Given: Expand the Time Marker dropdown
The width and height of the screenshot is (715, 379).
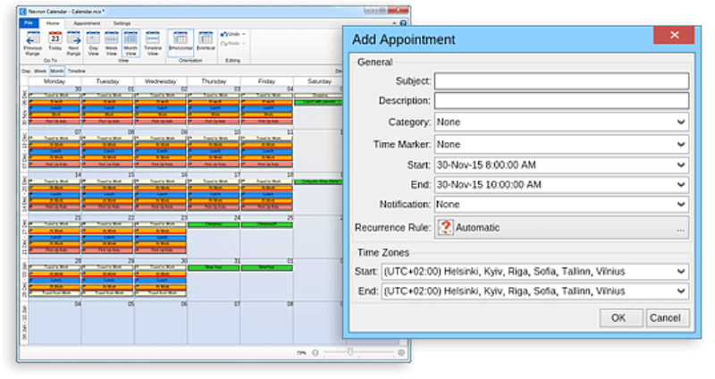Looking at the screenshot, I should point(561,144).
